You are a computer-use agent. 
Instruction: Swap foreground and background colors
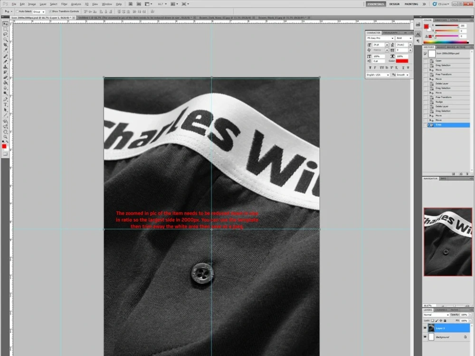7,141
